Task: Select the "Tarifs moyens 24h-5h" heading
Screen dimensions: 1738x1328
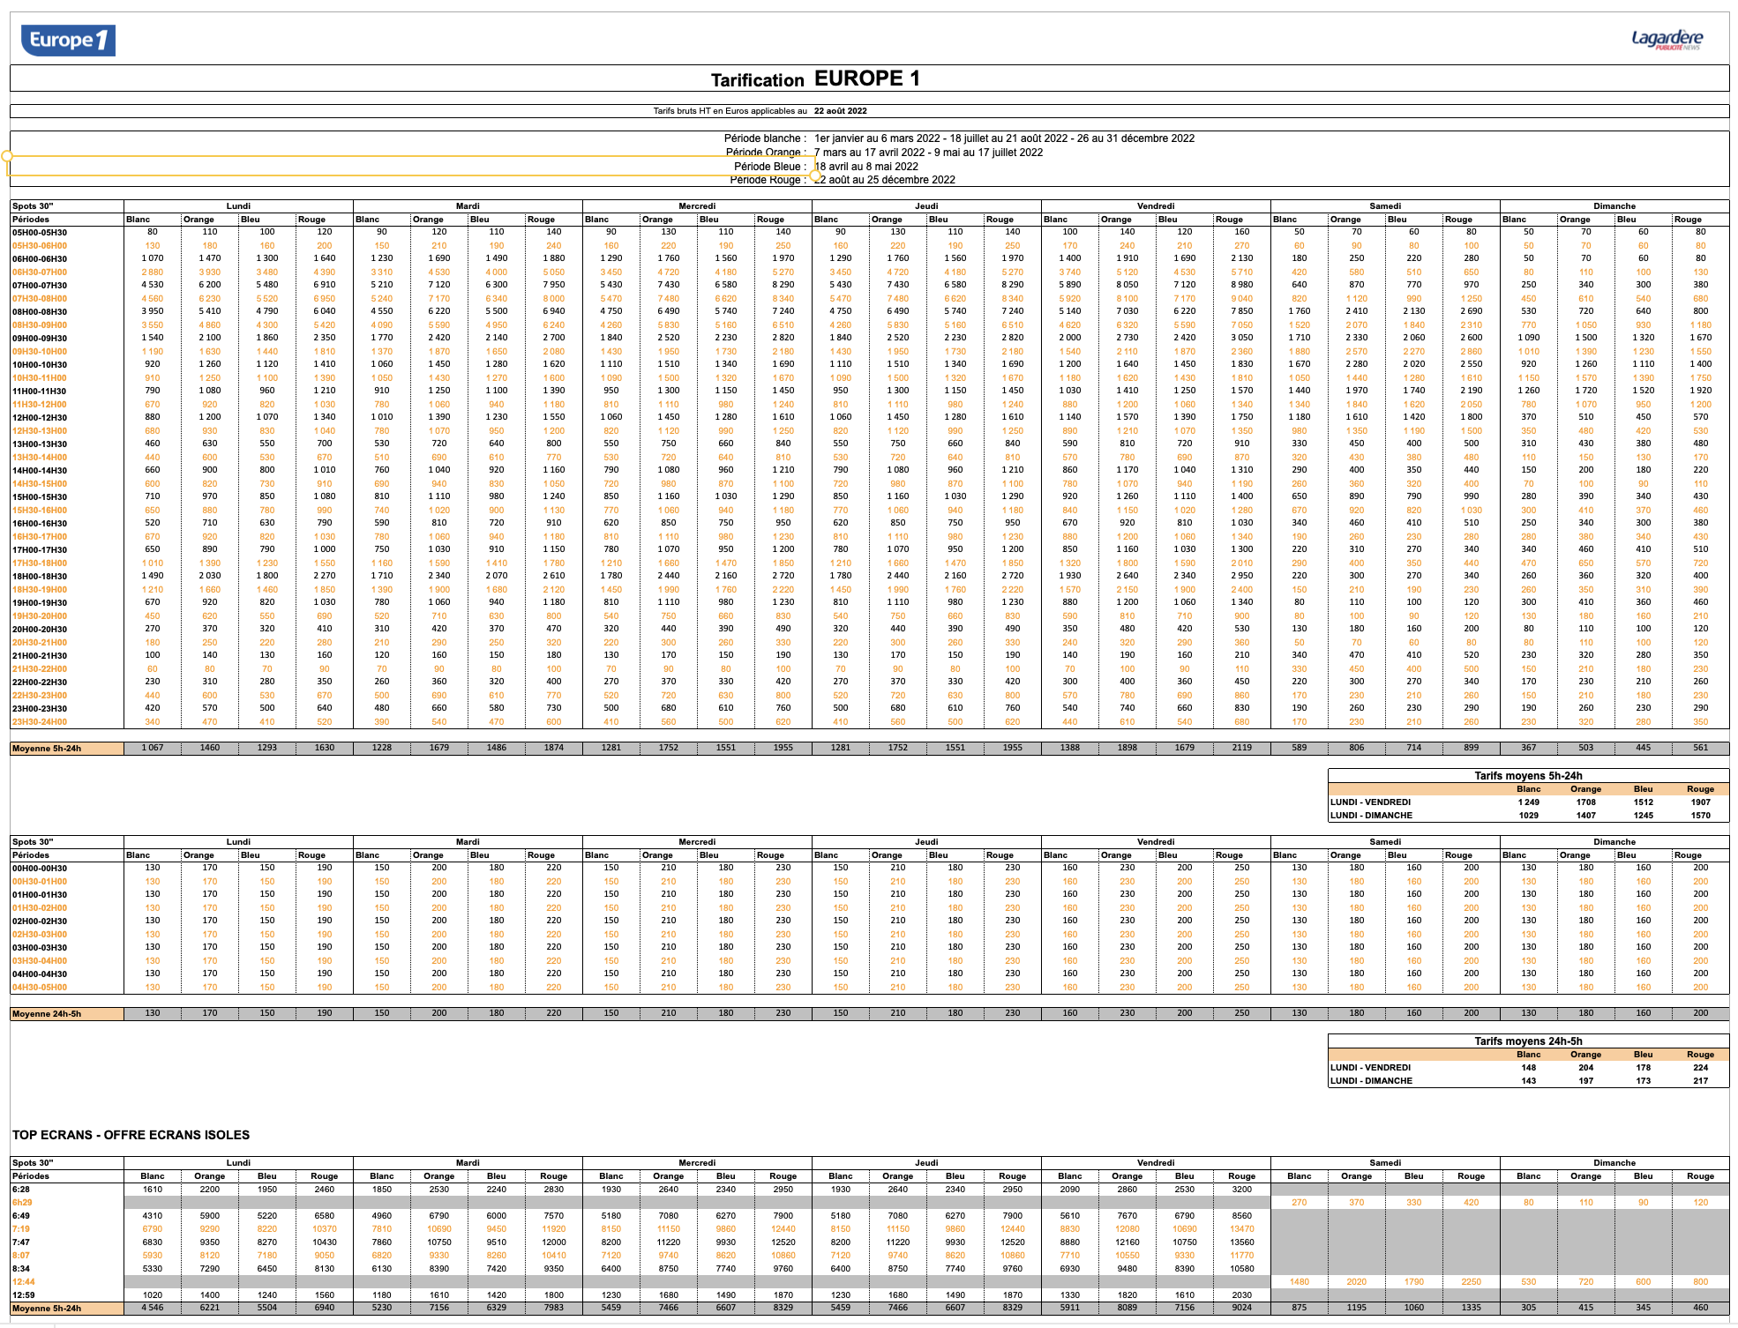Action: (x=1528, y=1041)
